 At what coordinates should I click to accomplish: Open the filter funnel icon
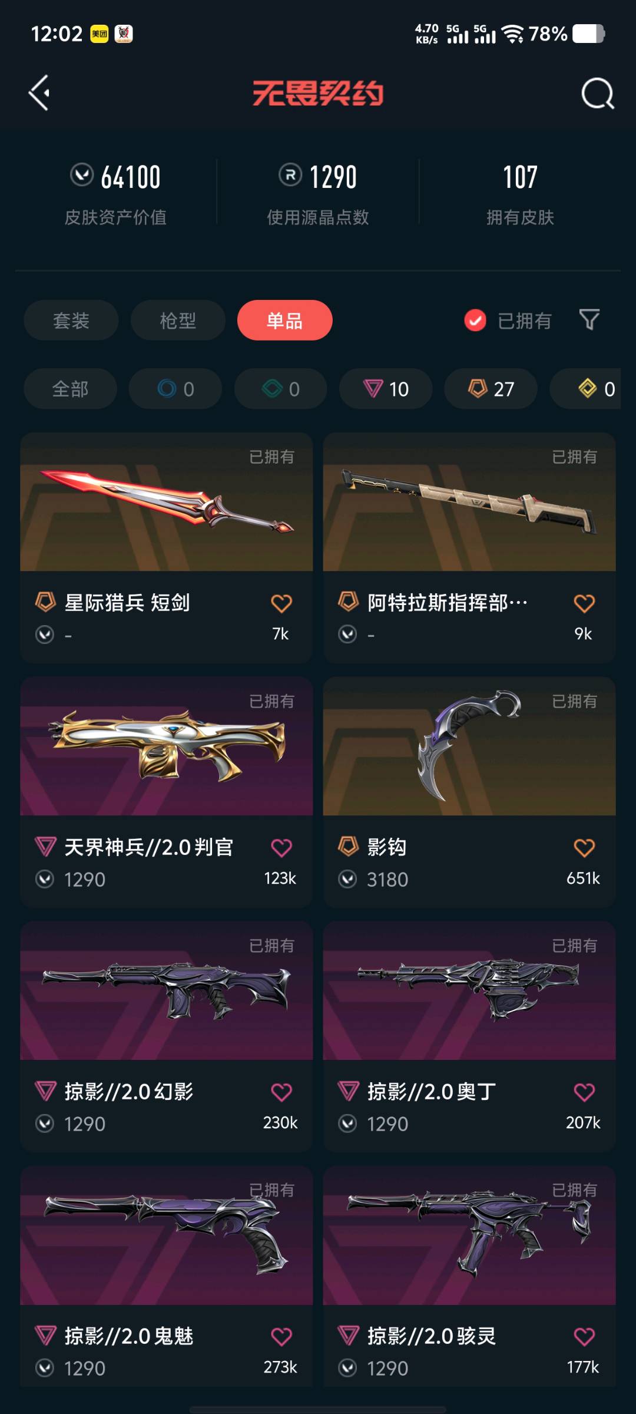tap(589, 320)
